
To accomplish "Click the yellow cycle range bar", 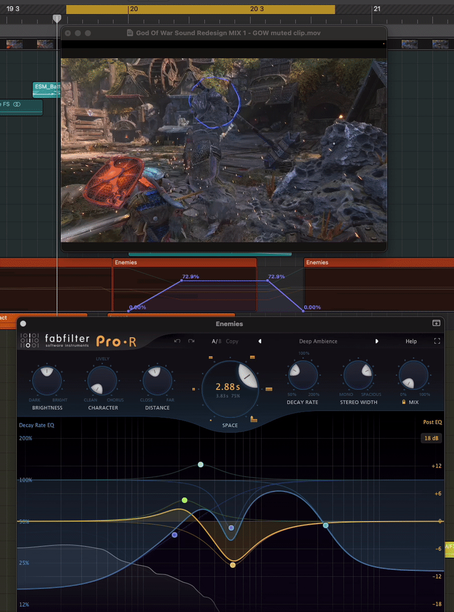I will tap(200, 9).
